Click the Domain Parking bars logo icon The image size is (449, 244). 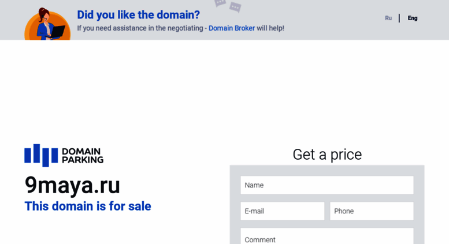coord(41,155)
